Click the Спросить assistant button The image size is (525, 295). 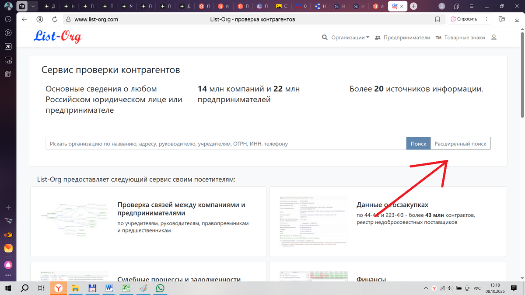click(464, 19)
